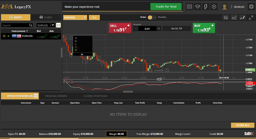Click the Balance $10,000.00 value
Image resolution: width=256 pixels, height=139 pixels.
point(50,134)
